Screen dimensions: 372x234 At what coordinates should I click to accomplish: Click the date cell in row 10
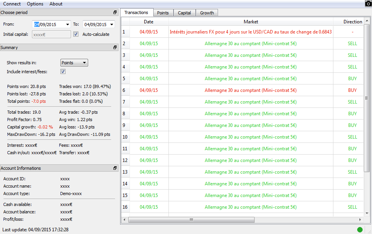coord(149,137)
